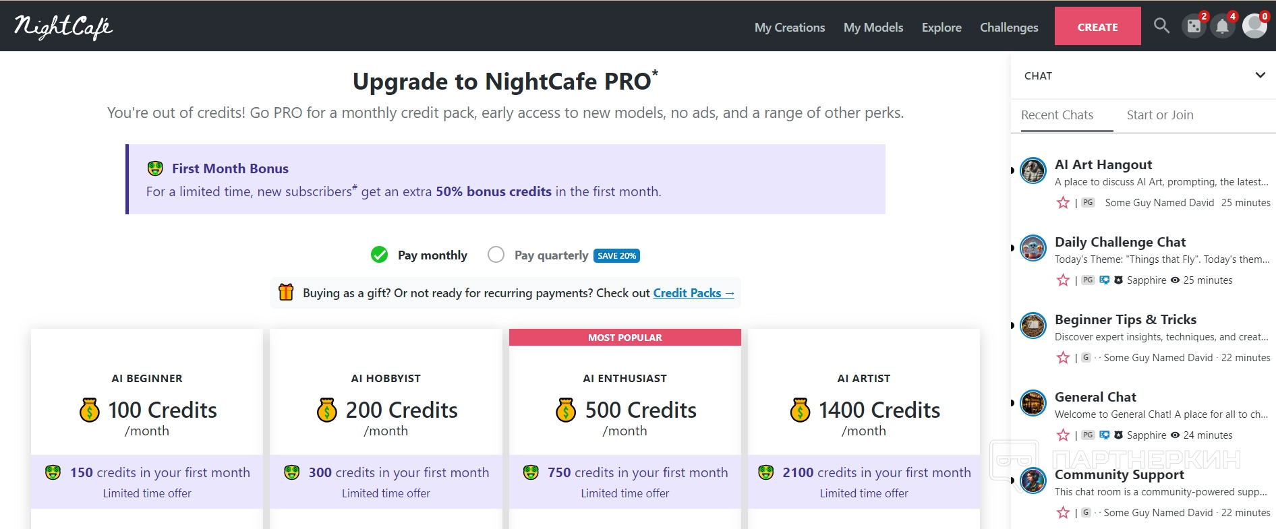Select the Pay monthly option
Viewport: 1276px width, 529px height.
point(380,255)
